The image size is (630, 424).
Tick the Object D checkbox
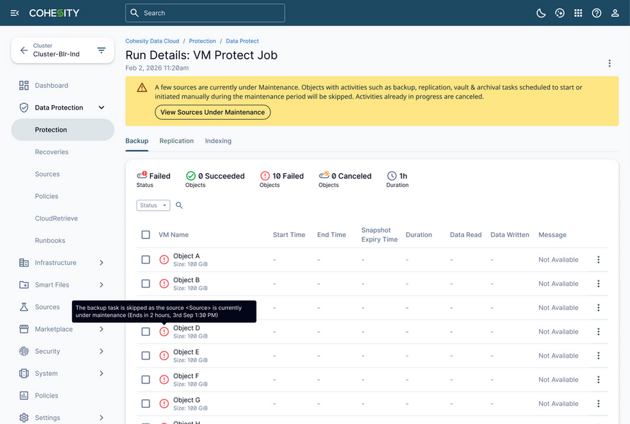(x=146, y=332)
